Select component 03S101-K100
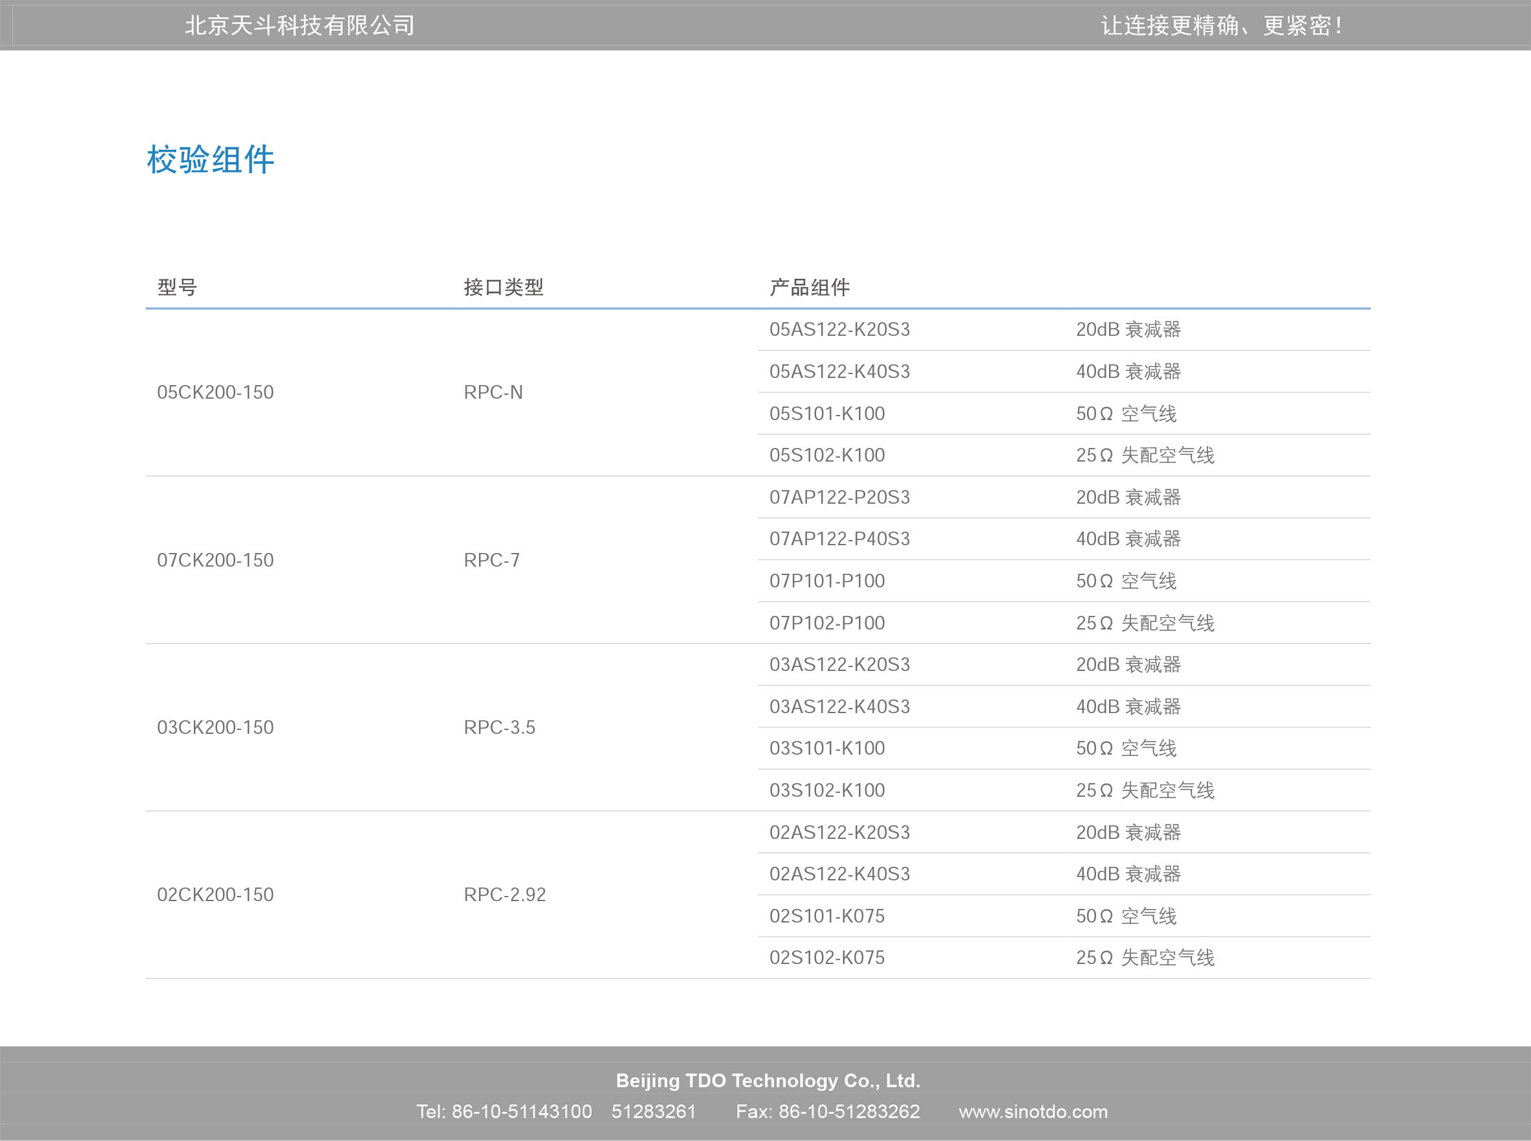Image resolution: width=1531 pixels, height=1141 pixels. pos(827,748)
